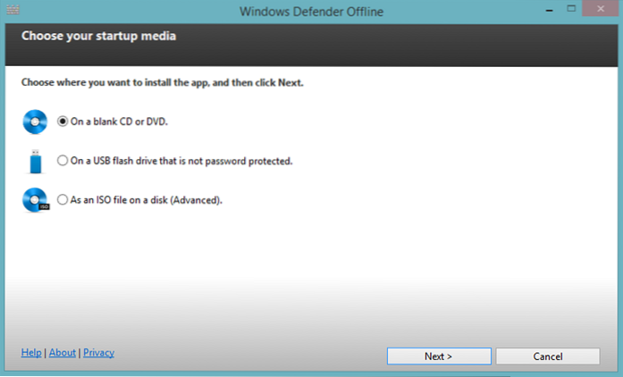623x377 pixels.
Task: Select the blank CD or DVD option
Action: pyautogui.click(x=63, y=121)
